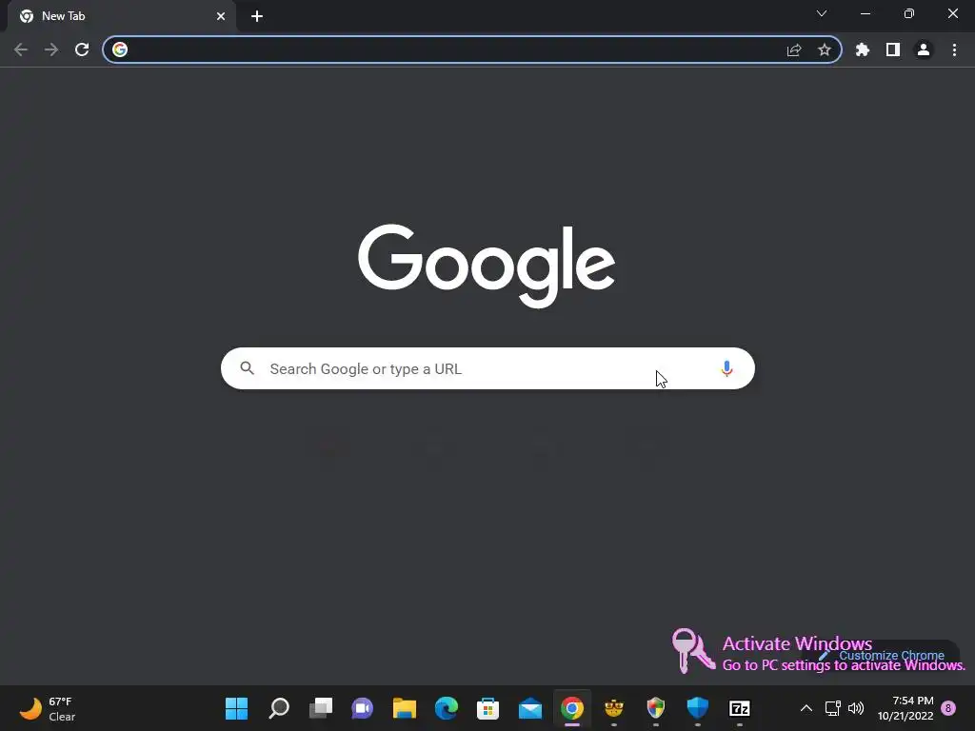Go forward to next page

pyautogui.click(x=51, y=49)
